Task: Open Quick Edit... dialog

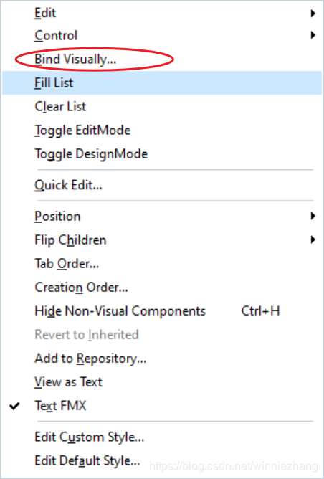Action: point(162,185)
